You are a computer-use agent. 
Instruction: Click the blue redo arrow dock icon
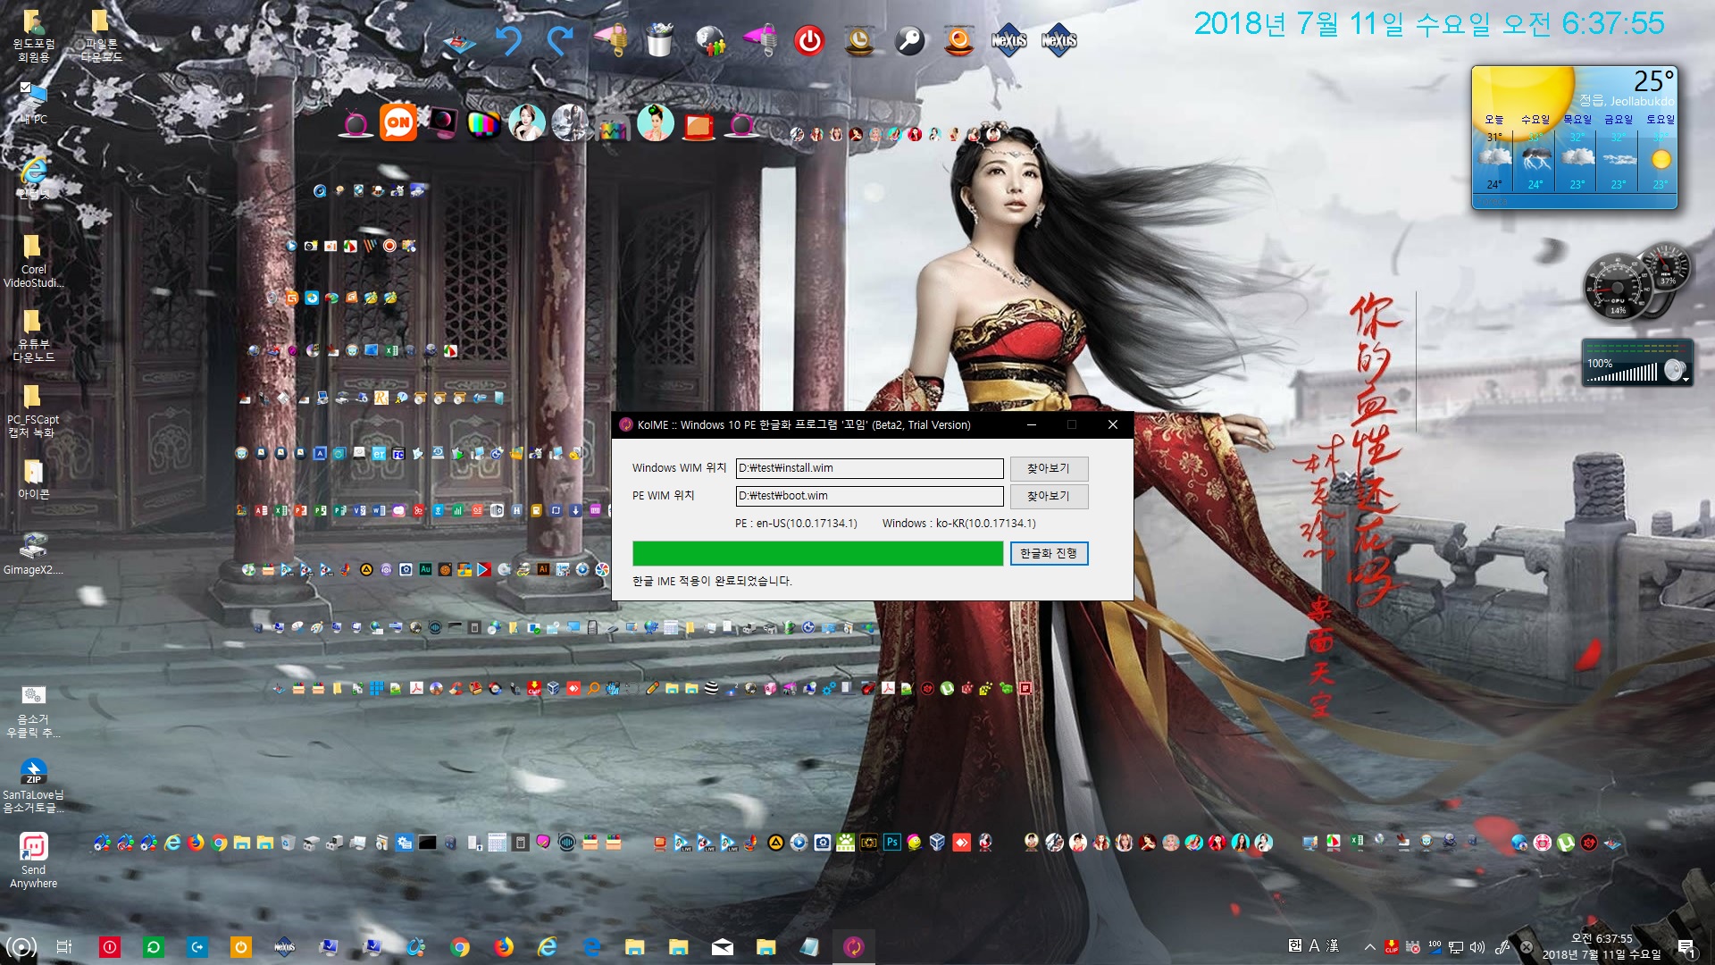(x=560, y=41)
